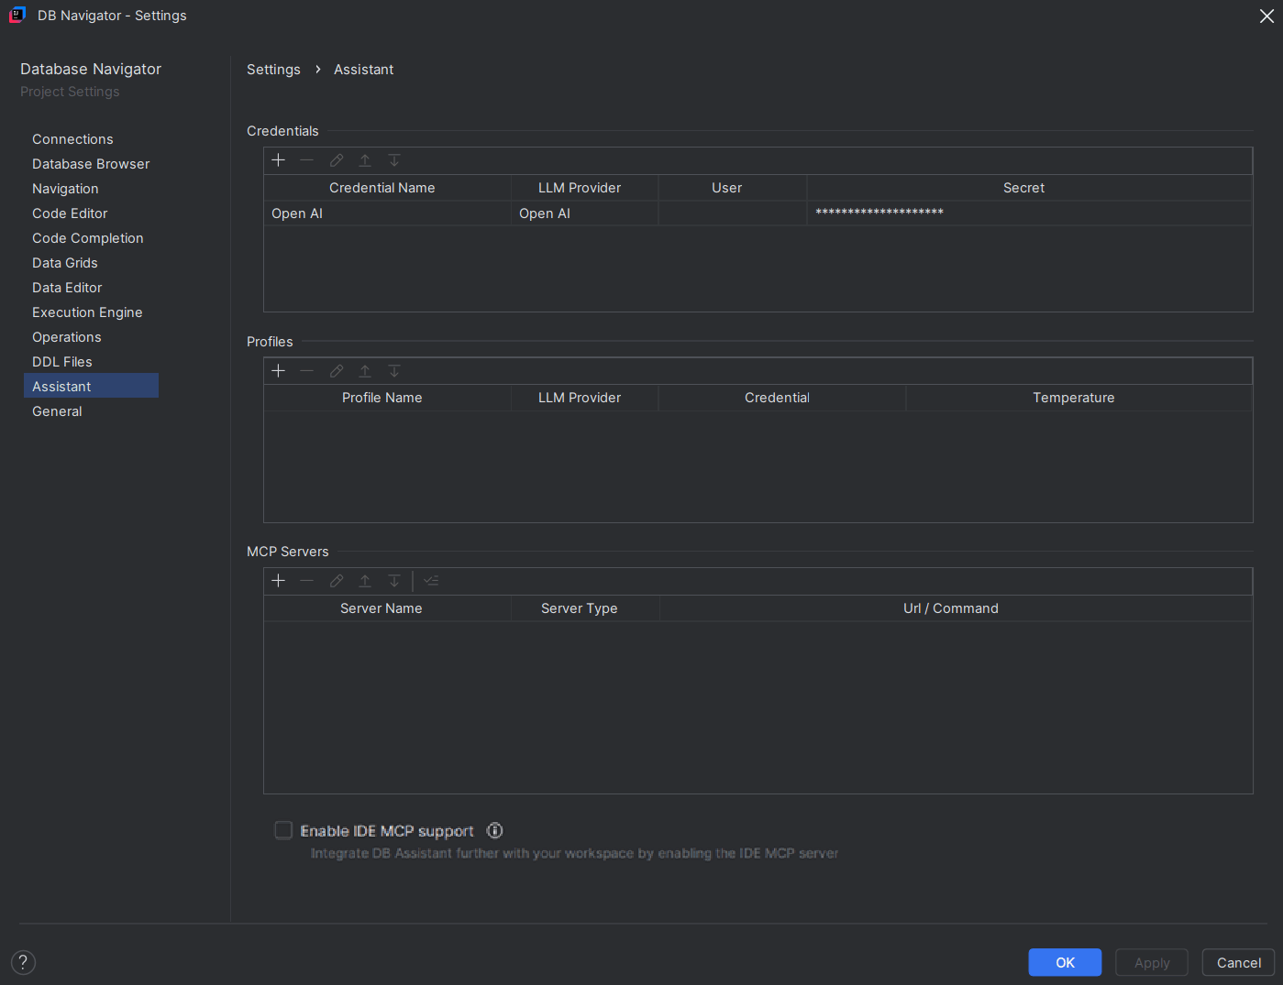Select Assistant in settings sidebar
Image resolution: width=1283 pixels, height=985 pixels.
pos(91,387)
